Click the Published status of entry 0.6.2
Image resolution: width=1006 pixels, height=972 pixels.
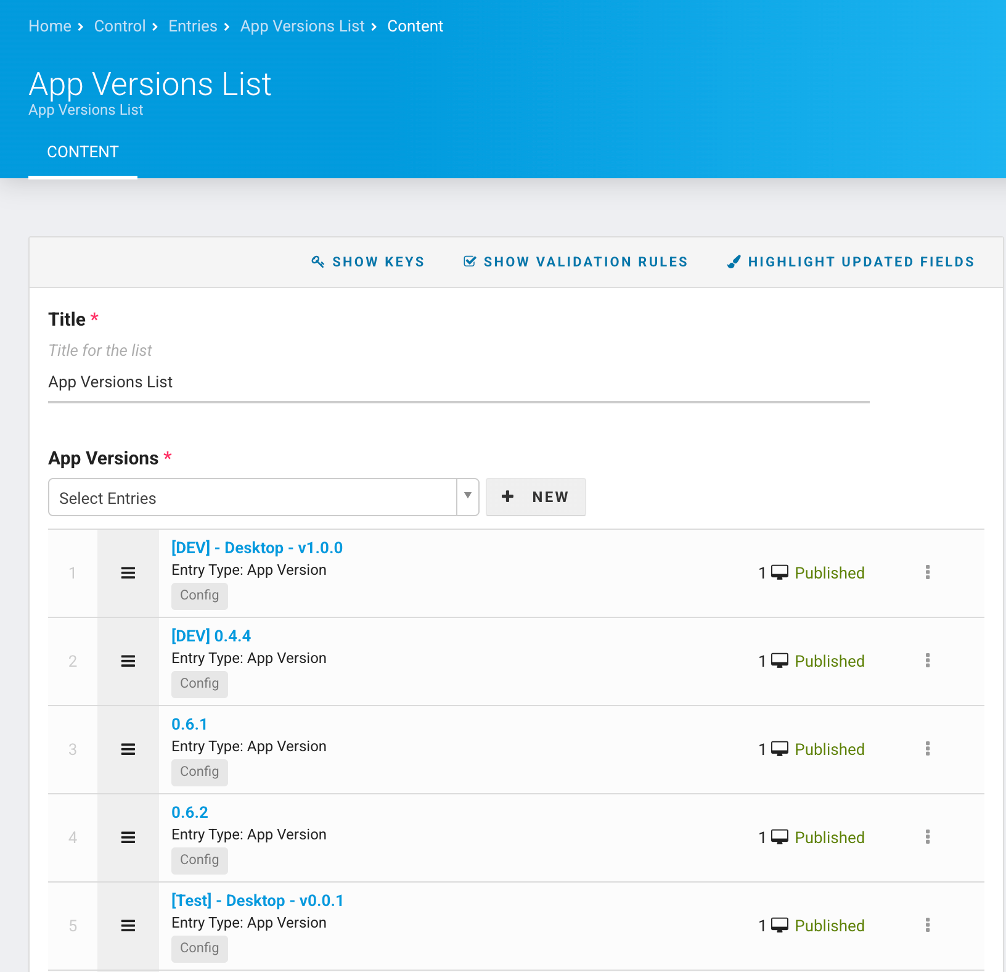(829, 837)
